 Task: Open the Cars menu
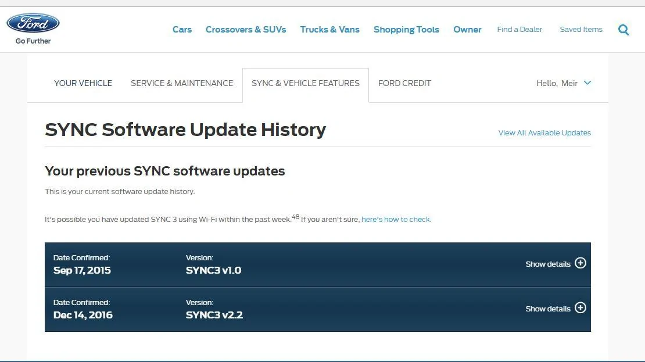tap(182, 30)
